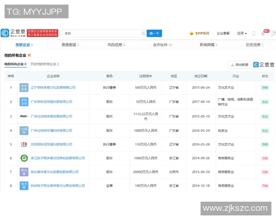Select the date 2017-04-14
Image resolution: width=276 pixels, height=220 pixels.
pos(201,102)
